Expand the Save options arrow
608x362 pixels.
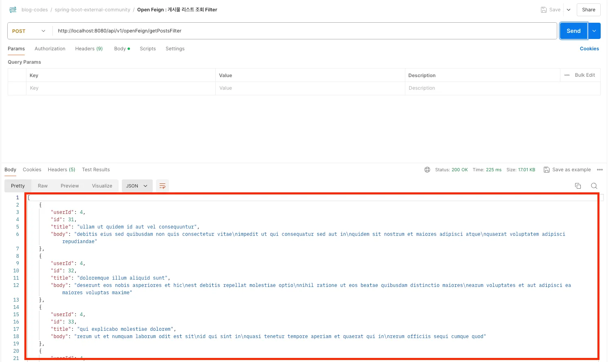[x=569, y=10]
